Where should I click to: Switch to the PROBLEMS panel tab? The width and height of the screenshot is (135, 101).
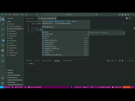[x=29, y=61]
